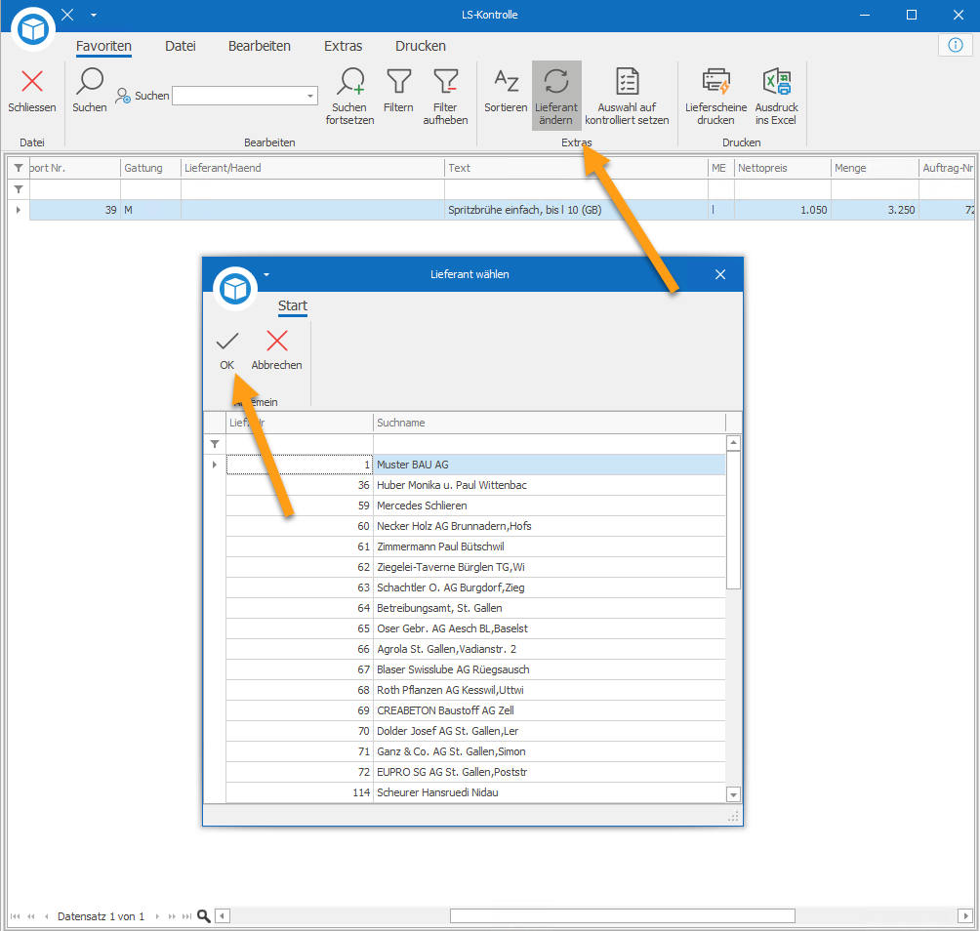980x931 pixels.
Task: Click the Suchen text input field
Action: click(239, 97)
